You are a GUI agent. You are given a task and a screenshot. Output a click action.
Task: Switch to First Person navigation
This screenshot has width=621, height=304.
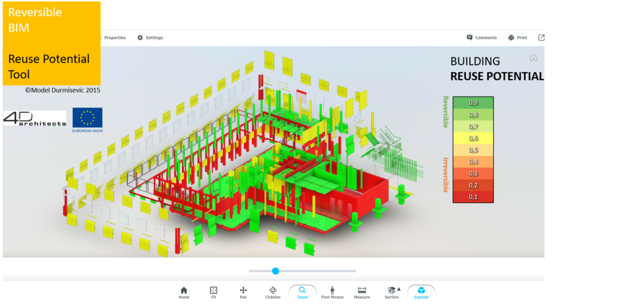(332, 292)
